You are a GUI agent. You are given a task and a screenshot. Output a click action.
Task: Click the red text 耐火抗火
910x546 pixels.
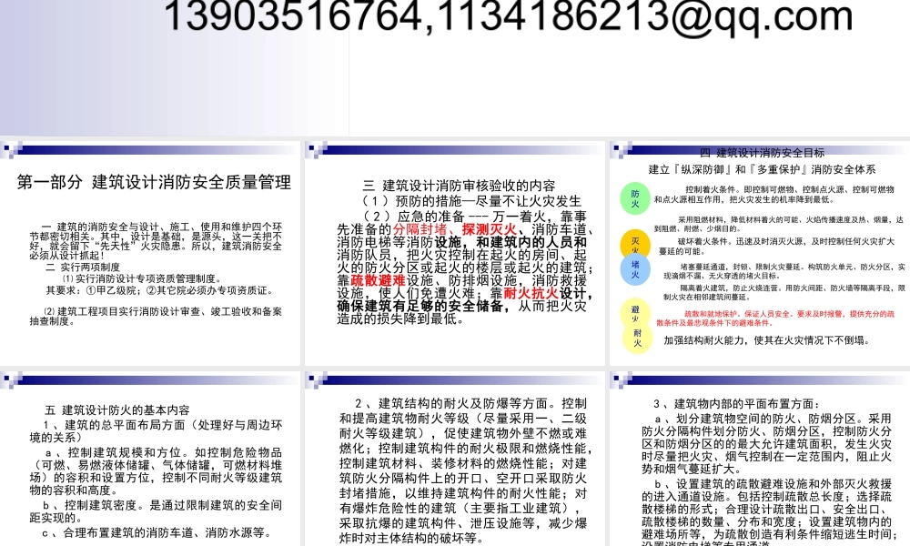(531, 293)
